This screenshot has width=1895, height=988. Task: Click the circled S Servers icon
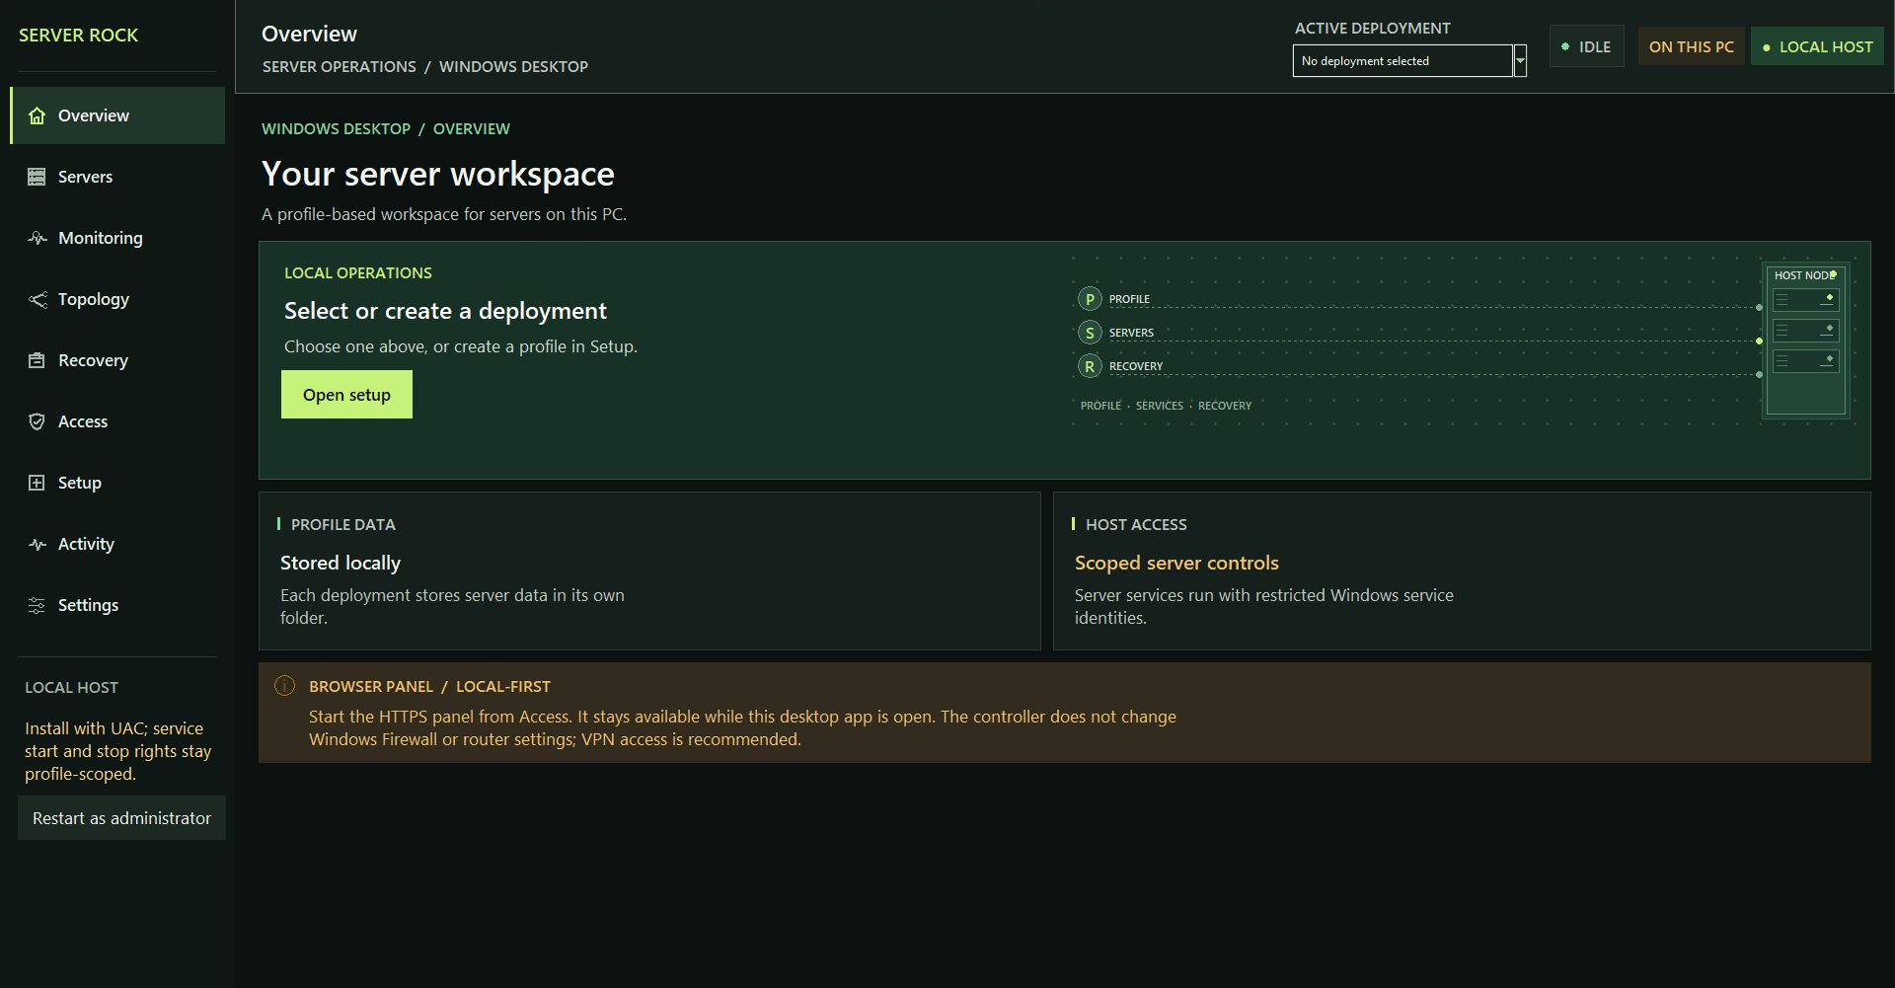pyautogui.click(x=1090, y=333)
